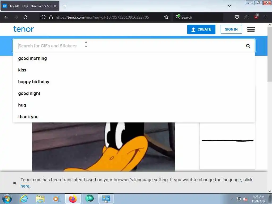
Task: Go to the tenor home logo
Action: pyautogui.click(x=24, y=29)
